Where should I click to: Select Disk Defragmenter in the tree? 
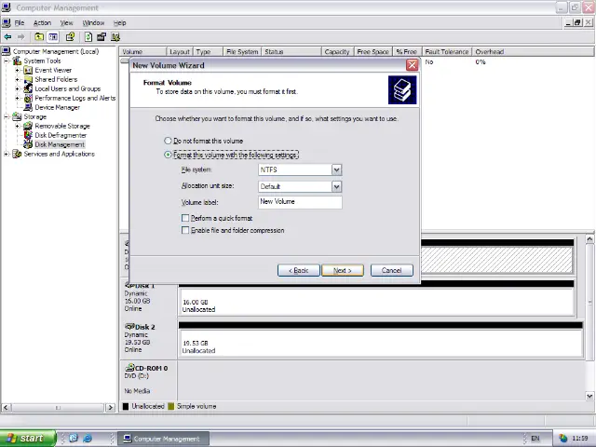(60, 135)
